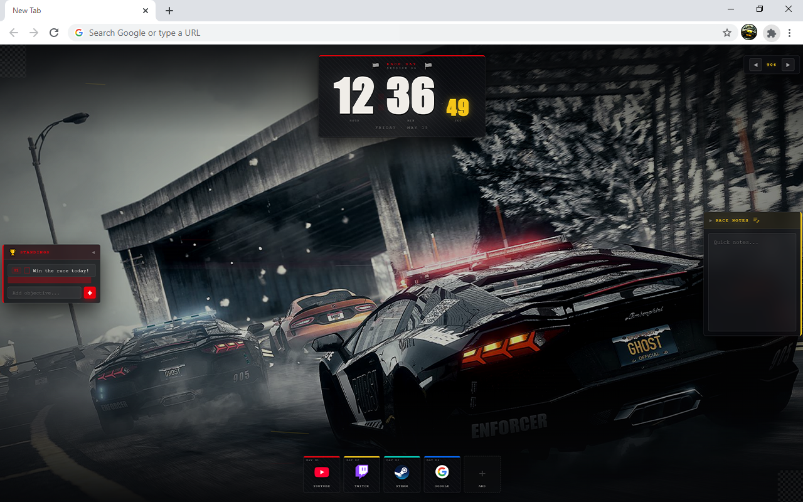
Task: Click the Google address bar
Action: click(401, 33)
